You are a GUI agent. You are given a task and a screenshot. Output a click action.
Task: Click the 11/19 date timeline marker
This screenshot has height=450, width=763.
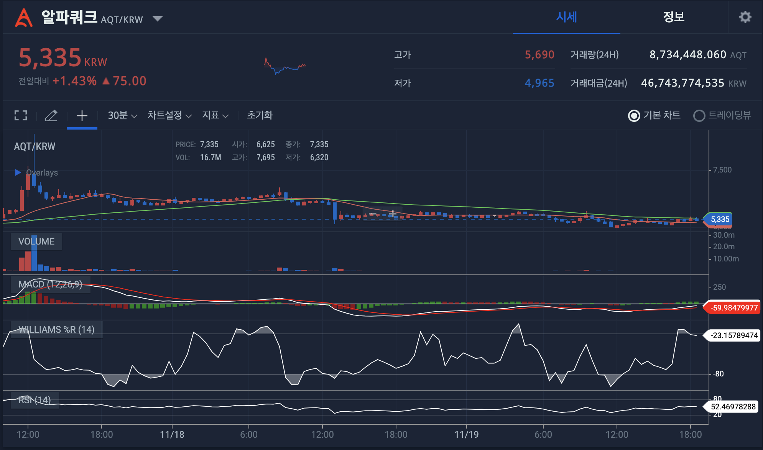click(x=466, y=434)
